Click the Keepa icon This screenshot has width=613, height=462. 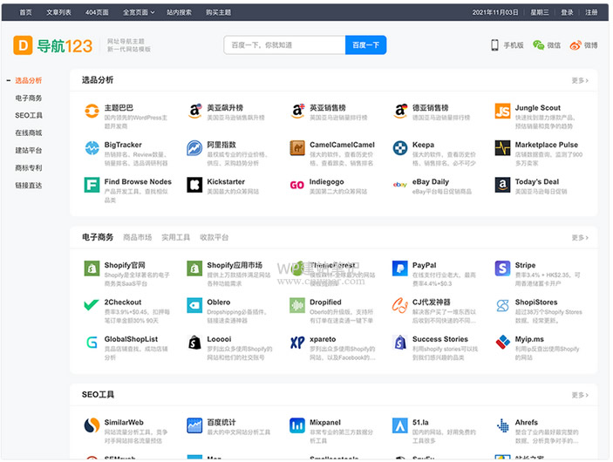coord(400,147)
